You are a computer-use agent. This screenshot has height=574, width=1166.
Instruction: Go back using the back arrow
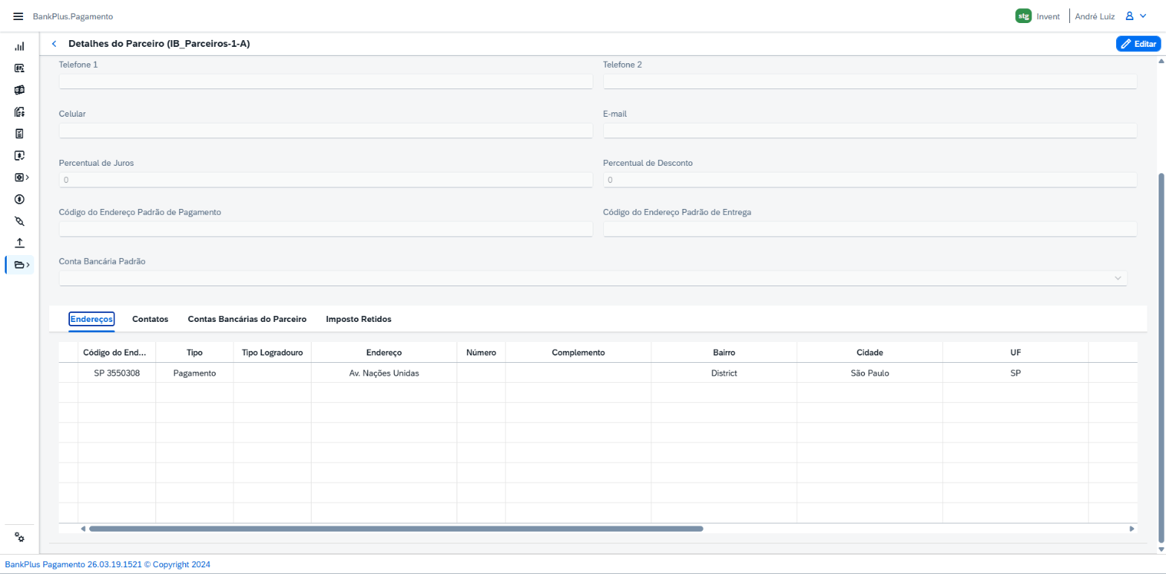(x=54, y=44)
